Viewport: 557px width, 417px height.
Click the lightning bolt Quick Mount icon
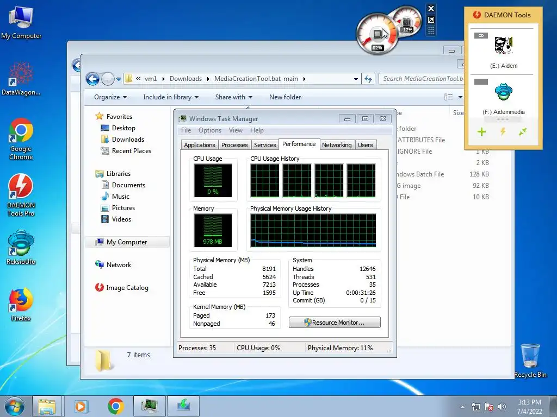503,132
